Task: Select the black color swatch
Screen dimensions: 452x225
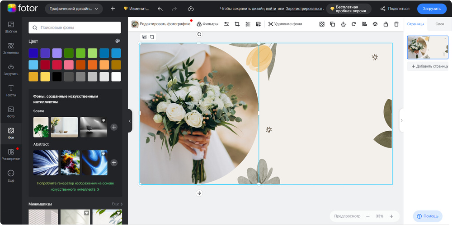Action: click(x=57, y=77)
